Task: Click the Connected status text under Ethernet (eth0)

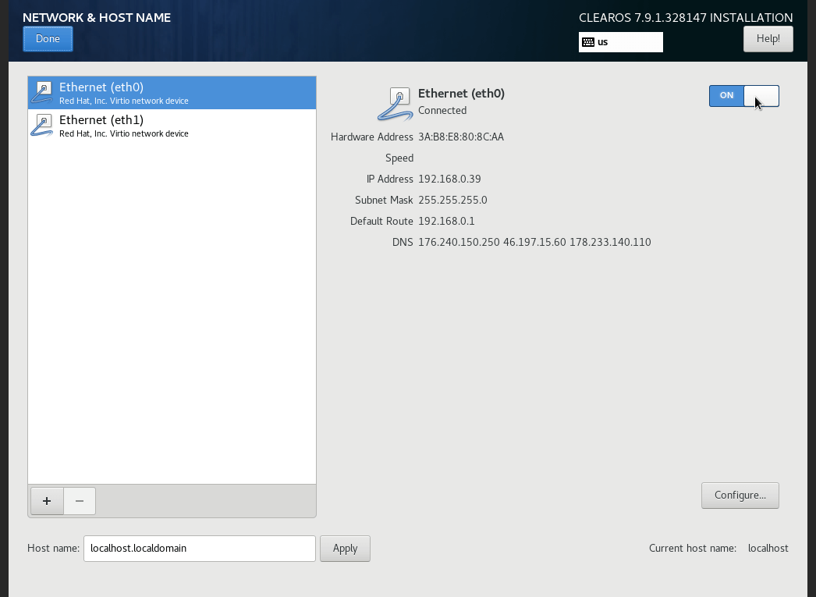Action: pos(442,110)
